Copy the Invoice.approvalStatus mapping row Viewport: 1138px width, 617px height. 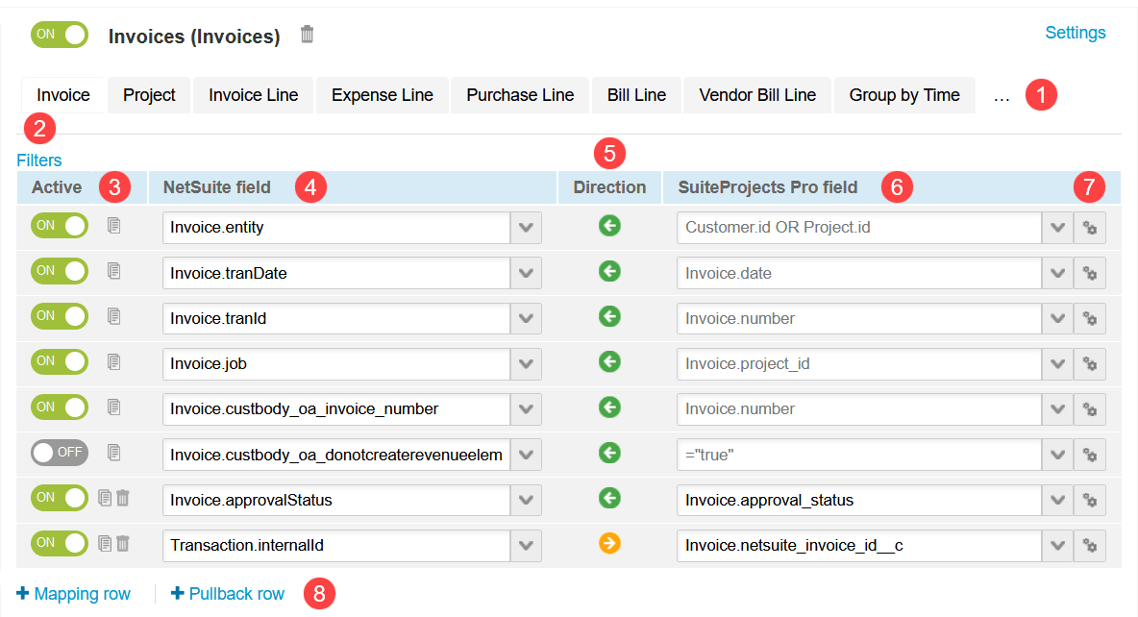click(105, 498)
